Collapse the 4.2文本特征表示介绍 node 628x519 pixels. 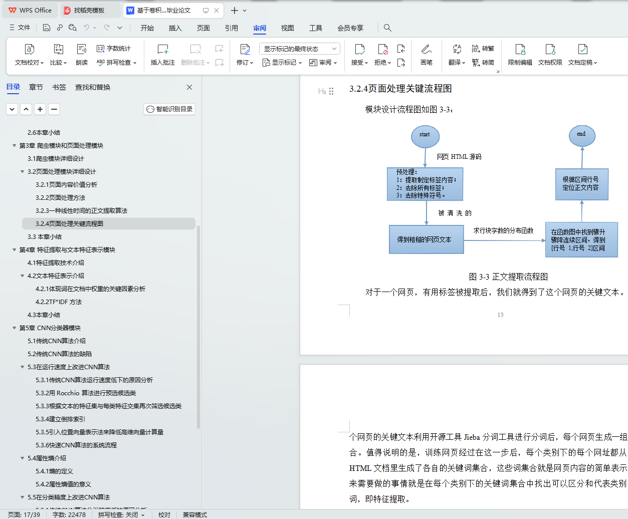(22, 276)
